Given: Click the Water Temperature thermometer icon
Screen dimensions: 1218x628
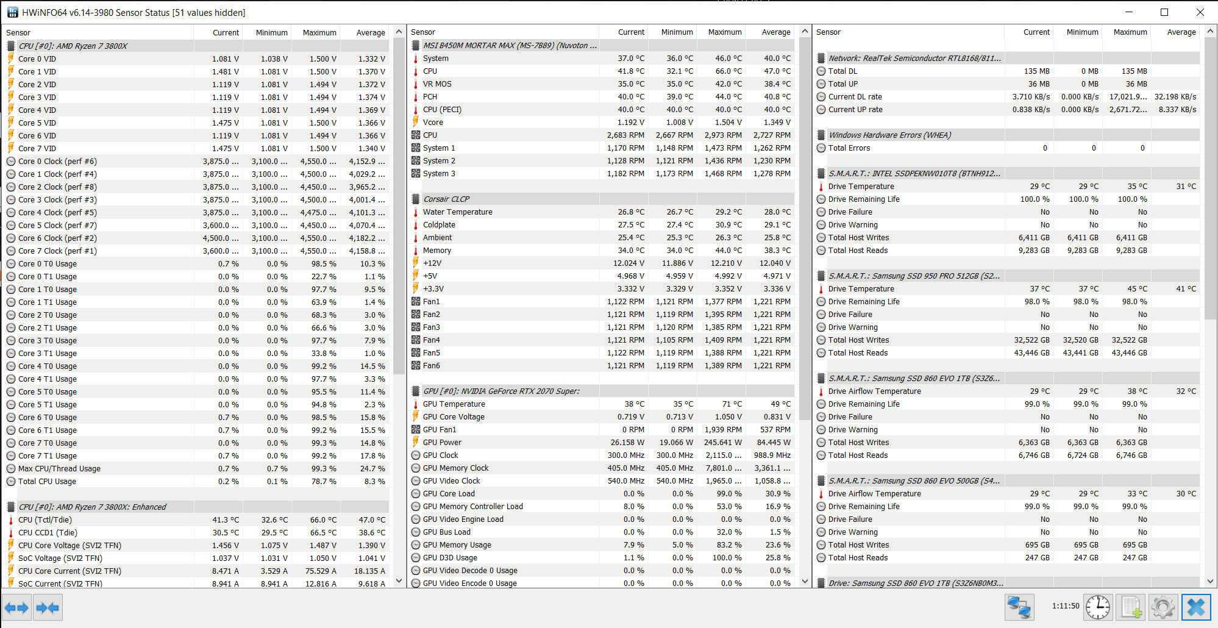Looking at the screenshot, I should tap(416, 212).
